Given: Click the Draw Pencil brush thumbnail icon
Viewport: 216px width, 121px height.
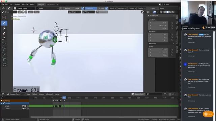Looking at the screenshot, I should (x=15, y=8).
